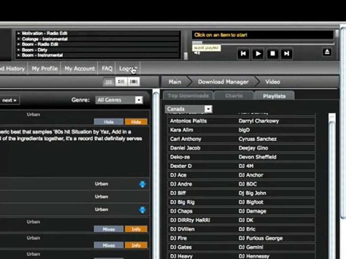Open DJ Andre playlist
346x259 pixels.
pos(181,184)
